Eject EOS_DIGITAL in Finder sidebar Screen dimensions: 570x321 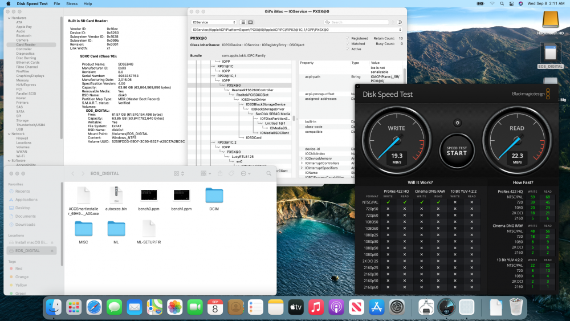(x=52, y=251)
